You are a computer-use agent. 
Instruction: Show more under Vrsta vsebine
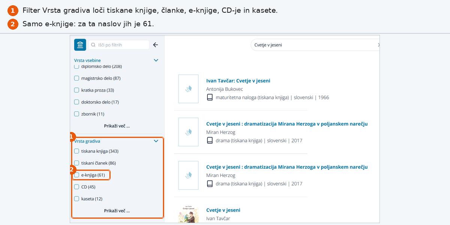(117, 126)
